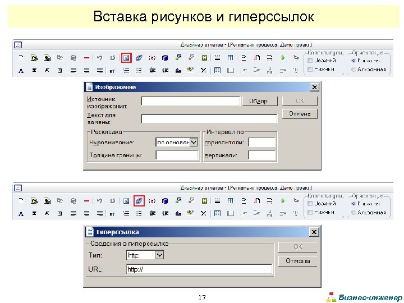Image resolution: width=404 pixels, height=303 pixels.
Task: Click the image source input field
Action: (x=191, y=101)
